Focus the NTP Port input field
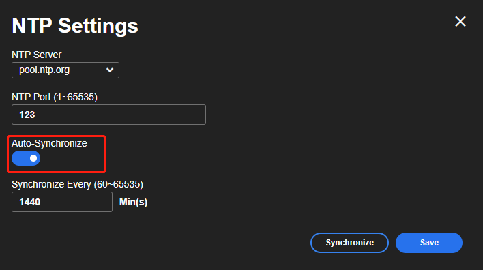The width and height of the screenshot is (483, 270). pyautogui.click(x=108, y=115)
